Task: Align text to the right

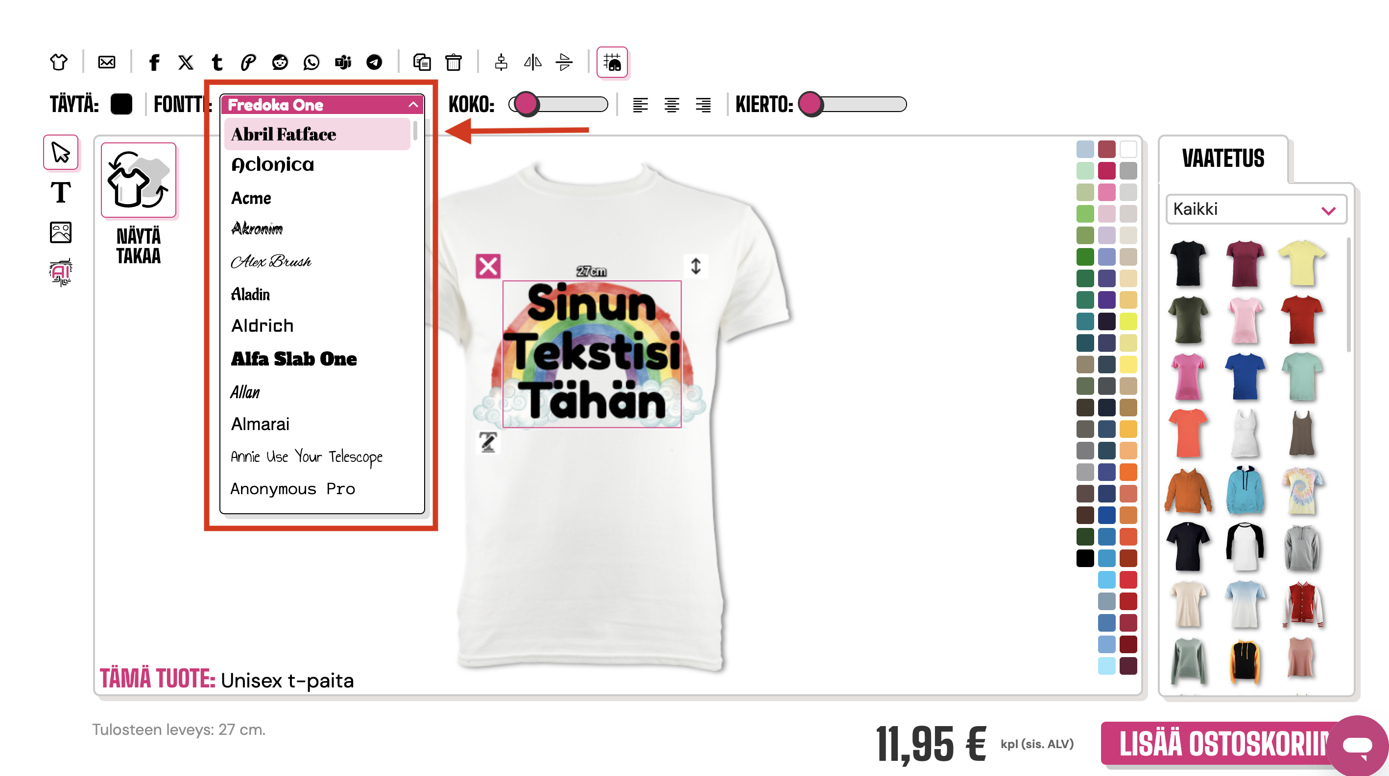Action: (x=703, y=105)
